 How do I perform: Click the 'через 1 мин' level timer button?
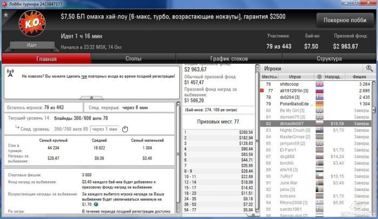tap(105, 129)
